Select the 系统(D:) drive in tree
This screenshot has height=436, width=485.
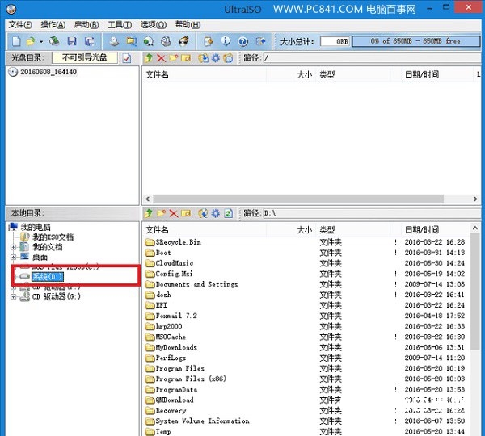48,277
